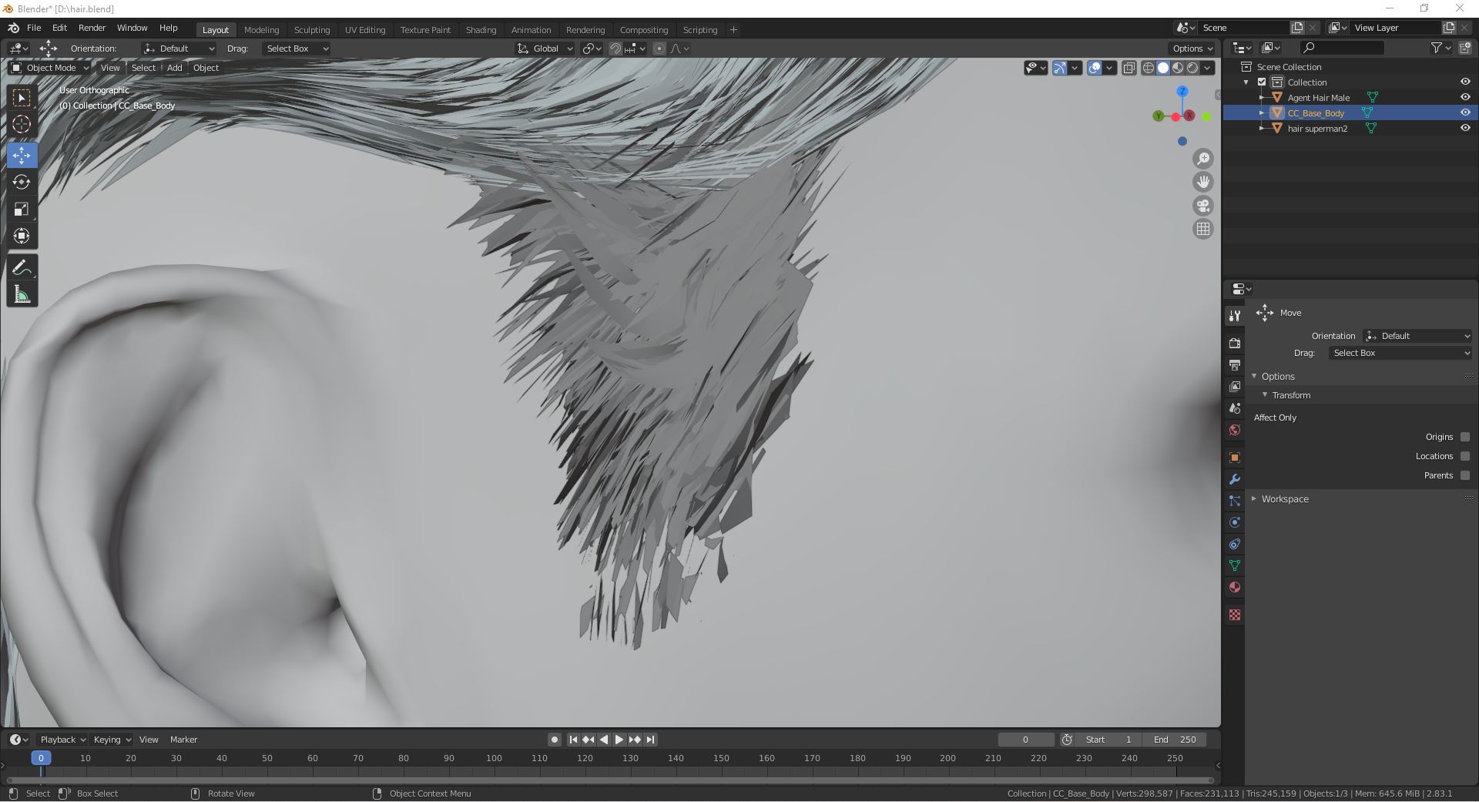The height and width of the screenshot is (802, 1479).
Task: Select the Move tool in the toolbar
Action: (x=22, y=155)
